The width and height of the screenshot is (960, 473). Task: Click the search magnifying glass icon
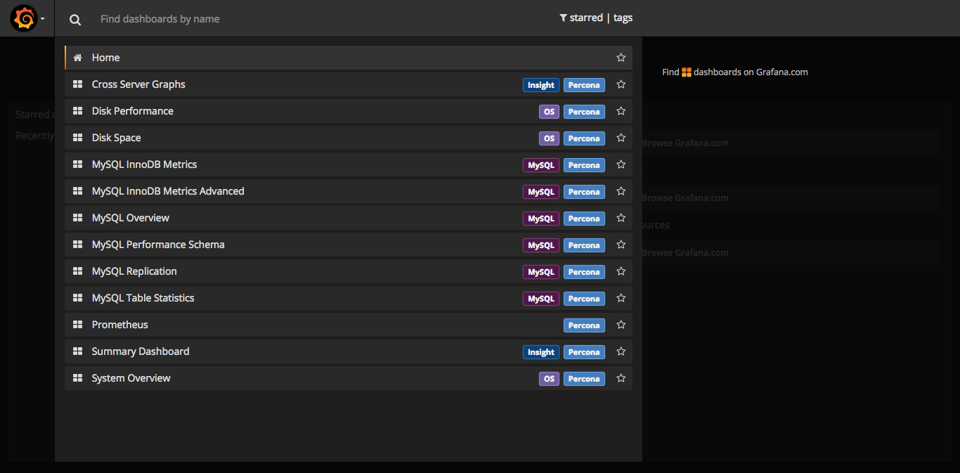75,19
